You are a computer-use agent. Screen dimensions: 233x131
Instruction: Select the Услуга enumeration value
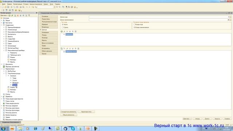[x=15, y=80]
